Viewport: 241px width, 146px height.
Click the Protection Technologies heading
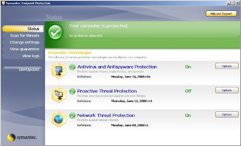click(x=69, y=53)
